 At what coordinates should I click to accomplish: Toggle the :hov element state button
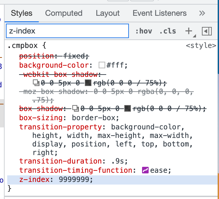[144, 31]
